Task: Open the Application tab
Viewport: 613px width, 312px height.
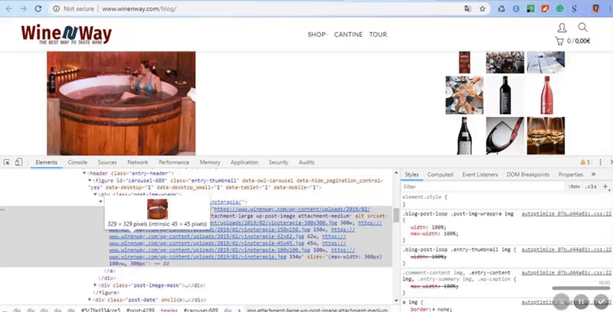Action: [244, 162]
